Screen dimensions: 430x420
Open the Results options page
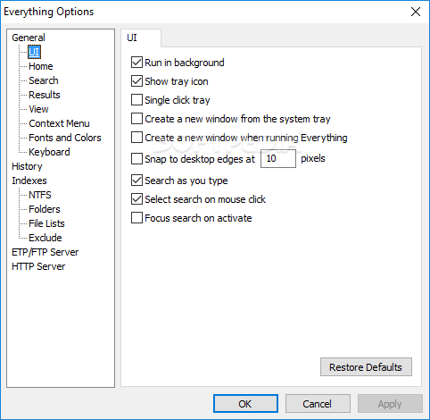tap(45, 95)
